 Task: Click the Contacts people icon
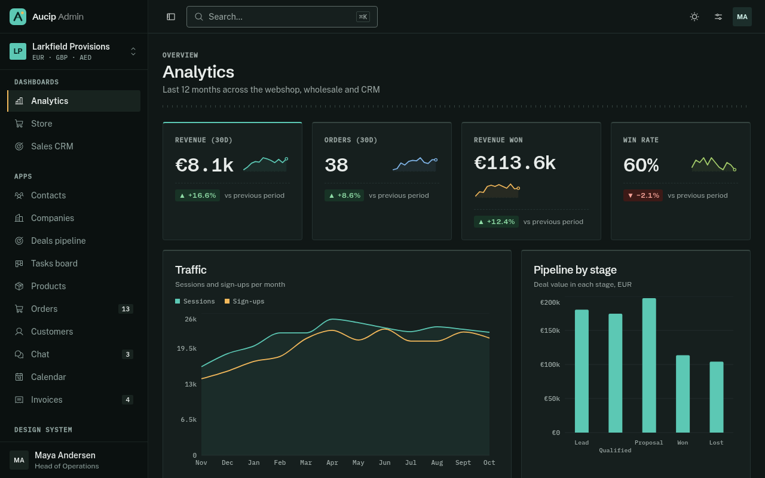point(19,195)
